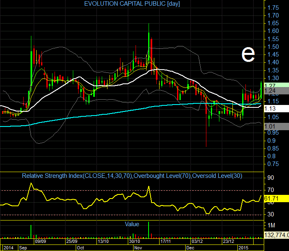The image size is (289, 251).
Task: Click the 03/12 date marker
Action: [197, 241]
